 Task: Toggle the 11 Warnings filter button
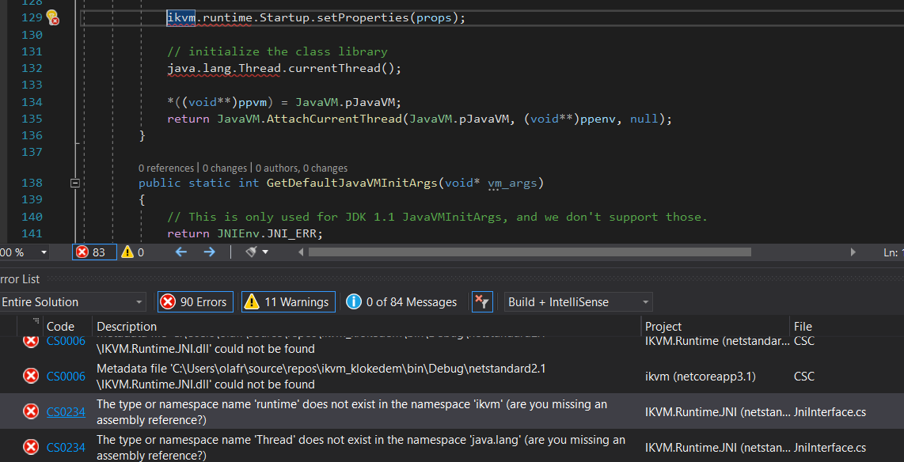(287, 301)
